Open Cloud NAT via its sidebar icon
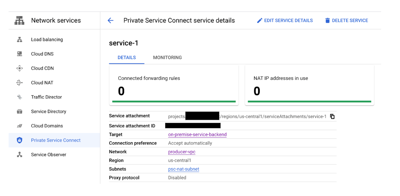 click(x=19, y=82)
